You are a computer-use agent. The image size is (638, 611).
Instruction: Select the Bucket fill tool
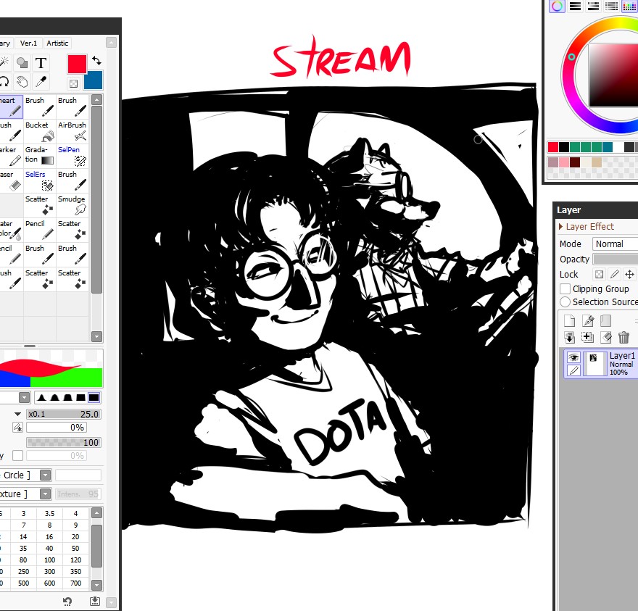pyautogui.click(x=40, y=130)
